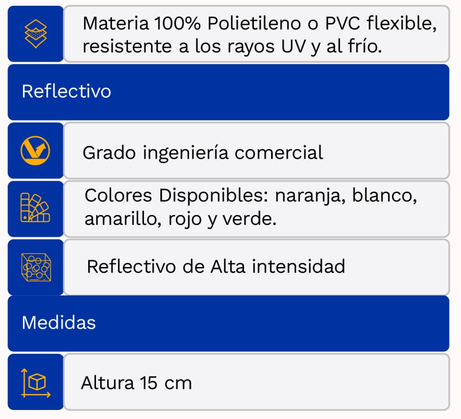Image resolution: width=461 pixels, height=419 pixels.
Task: Click the 3D cube dimensions icon
Action: (x=36, y=382)
